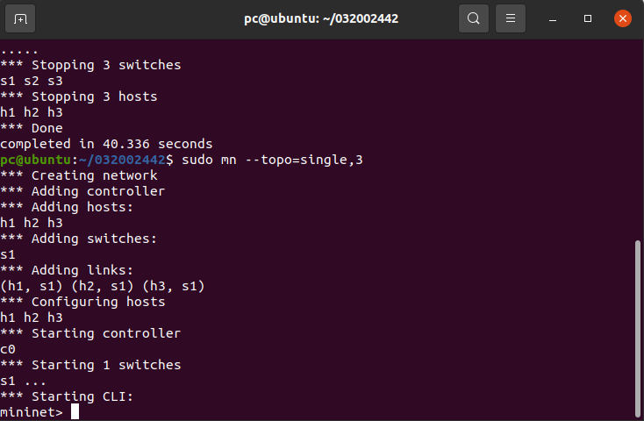644x421 pixels.
Task: Click the *** Adding controller line
Action: (82, 191)
